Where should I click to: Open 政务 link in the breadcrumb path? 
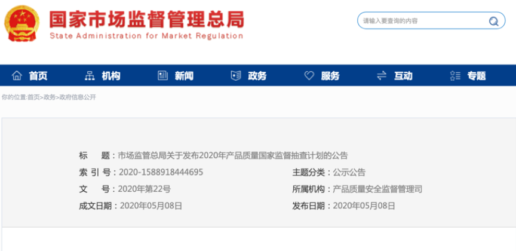(50, 97)
